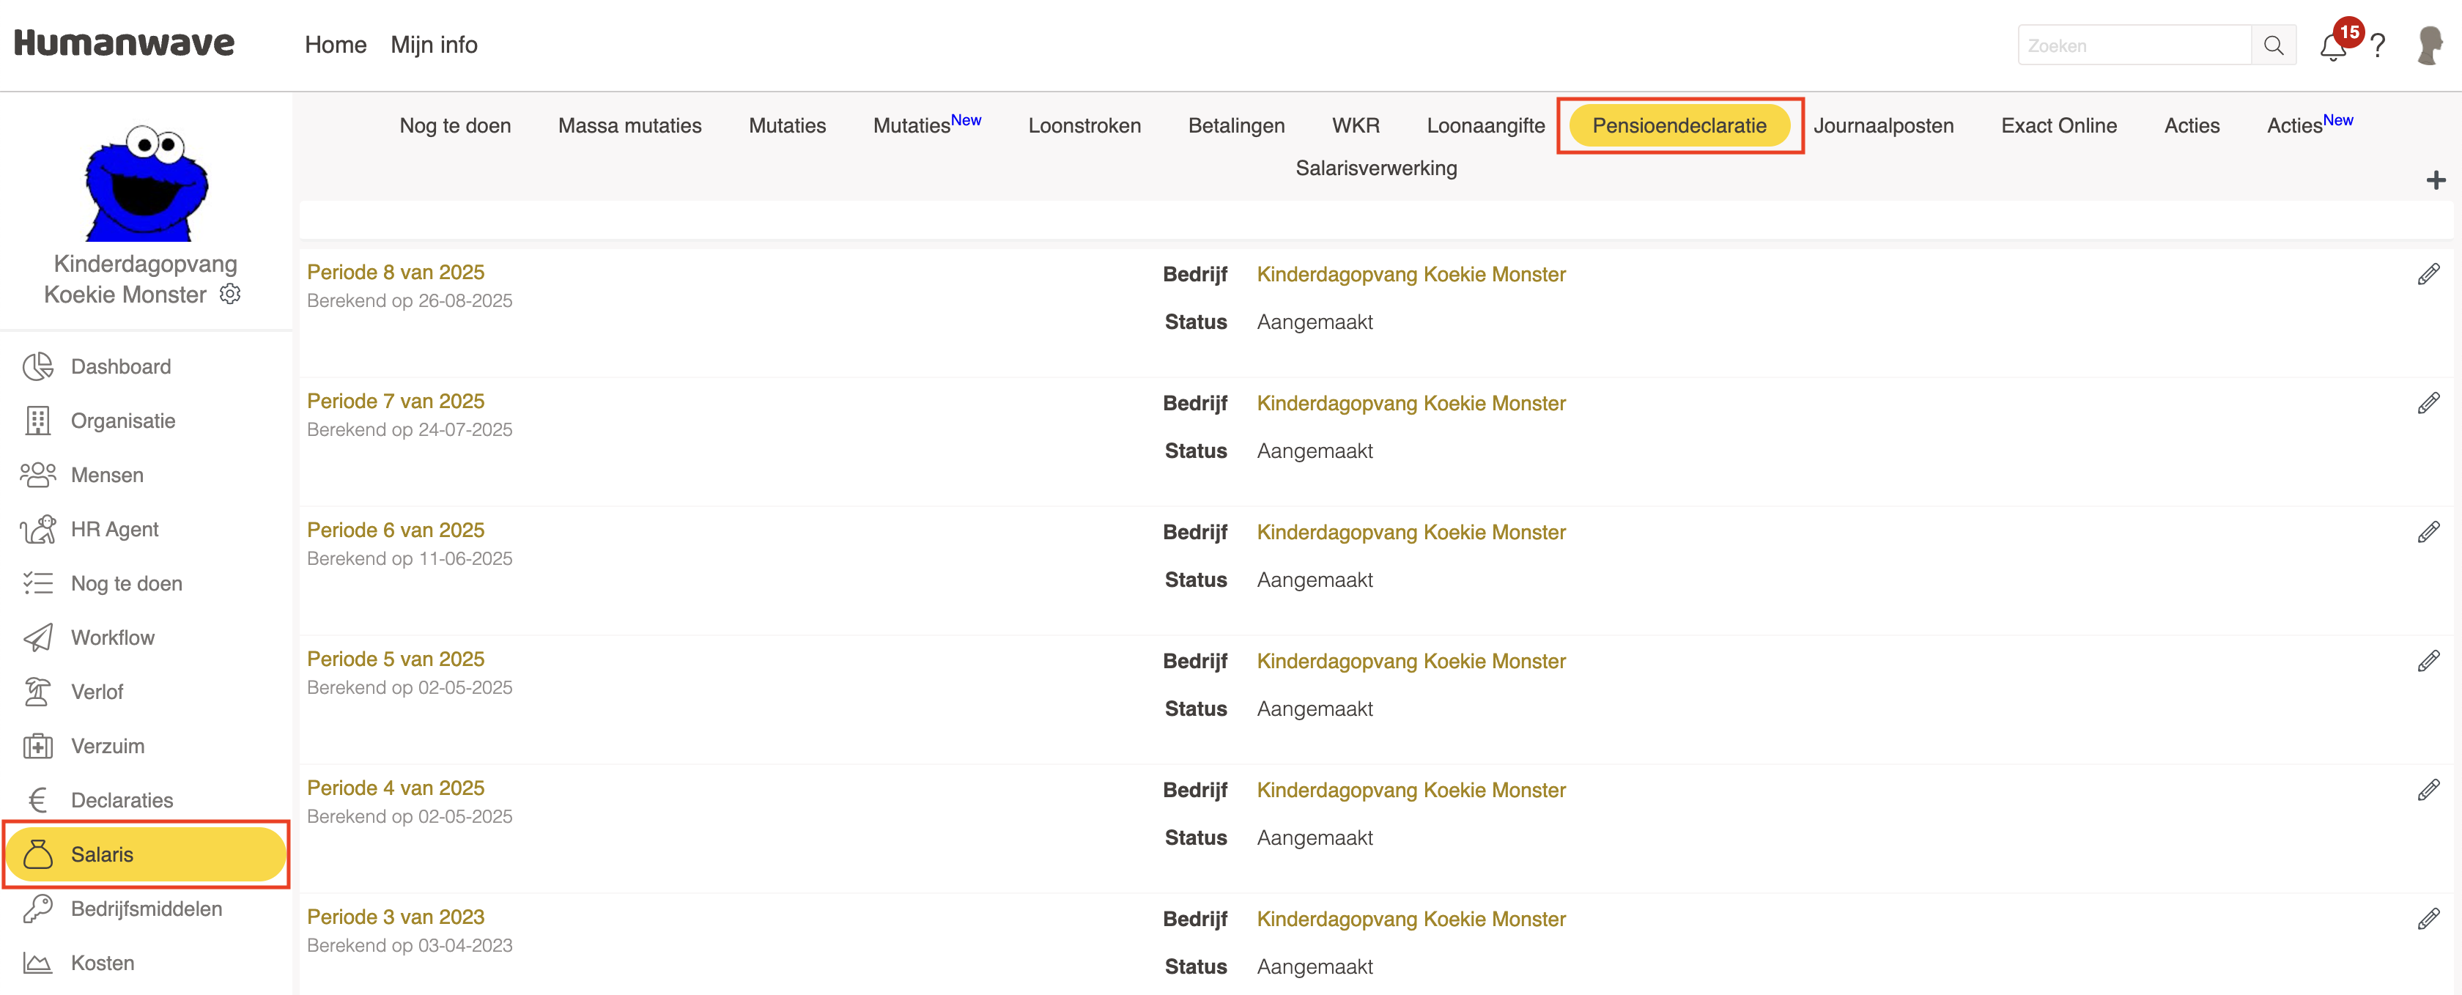Open Kinderdagopvang Koekie Monster in Periode 4 row

click(1411, 791)
